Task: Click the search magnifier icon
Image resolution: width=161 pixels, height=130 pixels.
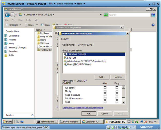Action: click(153, 15)
